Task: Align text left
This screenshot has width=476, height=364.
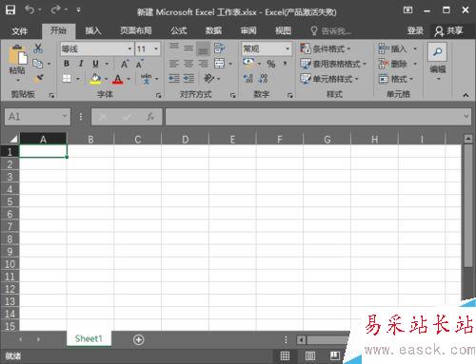Action: (174, 64)
